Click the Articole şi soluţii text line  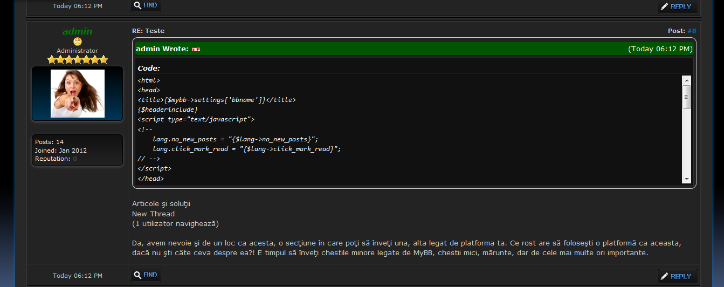coord(161,203)
